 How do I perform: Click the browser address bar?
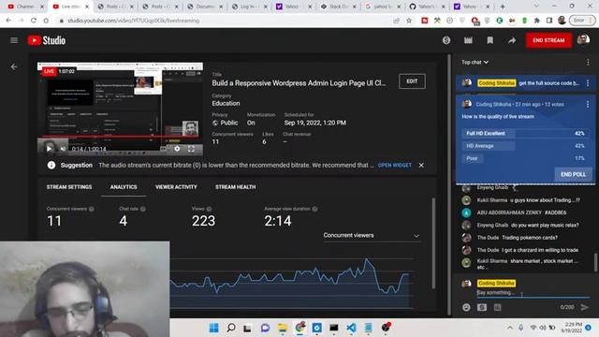[x=226, y=21]
